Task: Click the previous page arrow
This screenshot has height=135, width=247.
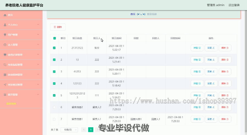Action: (84, 130)
